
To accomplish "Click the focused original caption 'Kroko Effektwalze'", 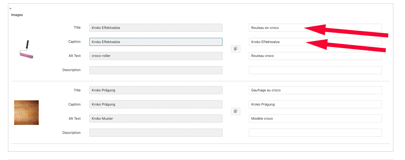I will [156, 42].
